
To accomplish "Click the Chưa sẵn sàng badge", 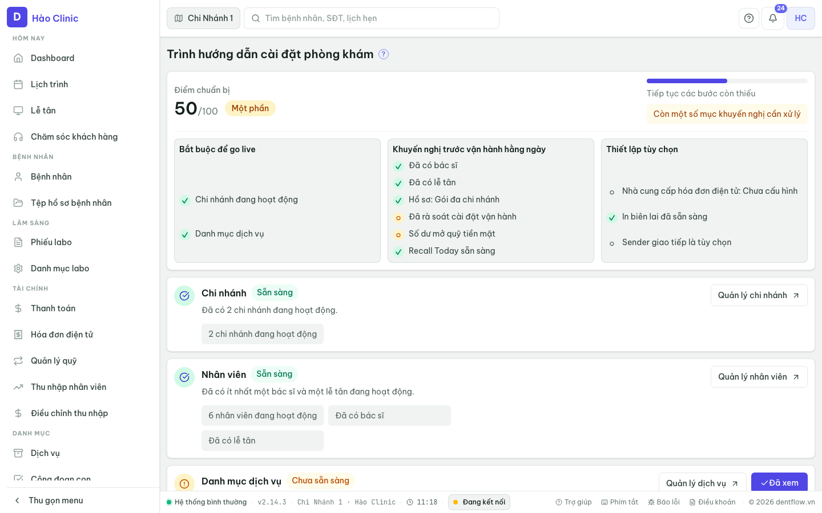I will pos(320,481).
